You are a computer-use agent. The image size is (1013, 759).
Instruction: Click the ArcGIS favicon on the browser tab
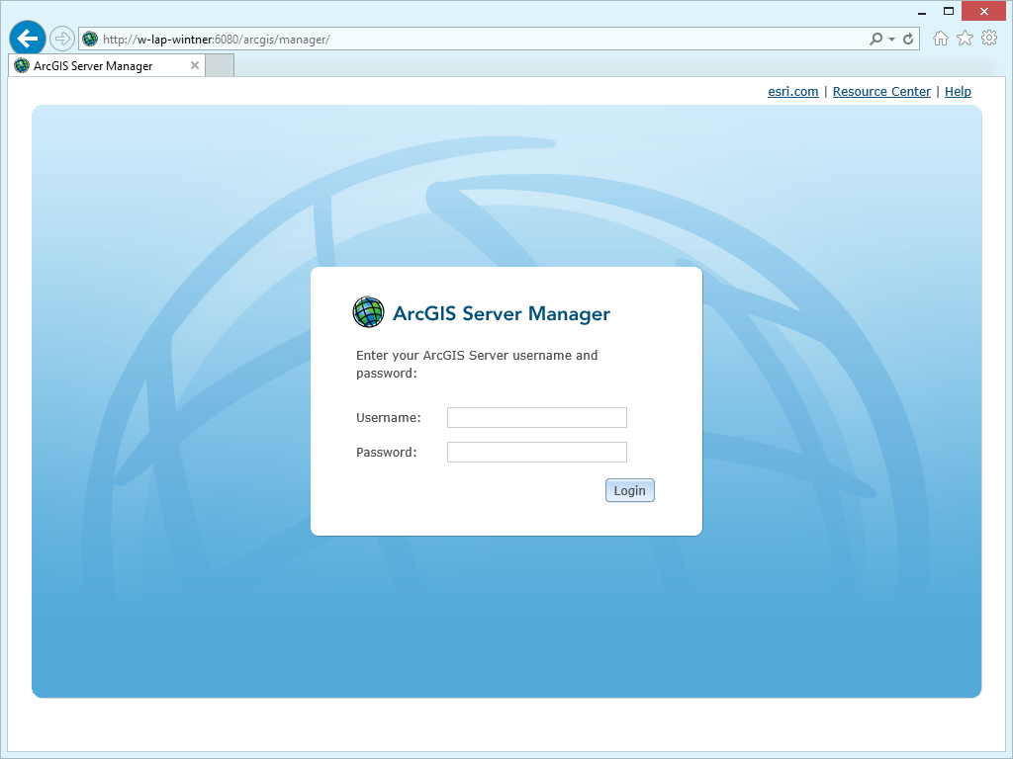point(20,64)
